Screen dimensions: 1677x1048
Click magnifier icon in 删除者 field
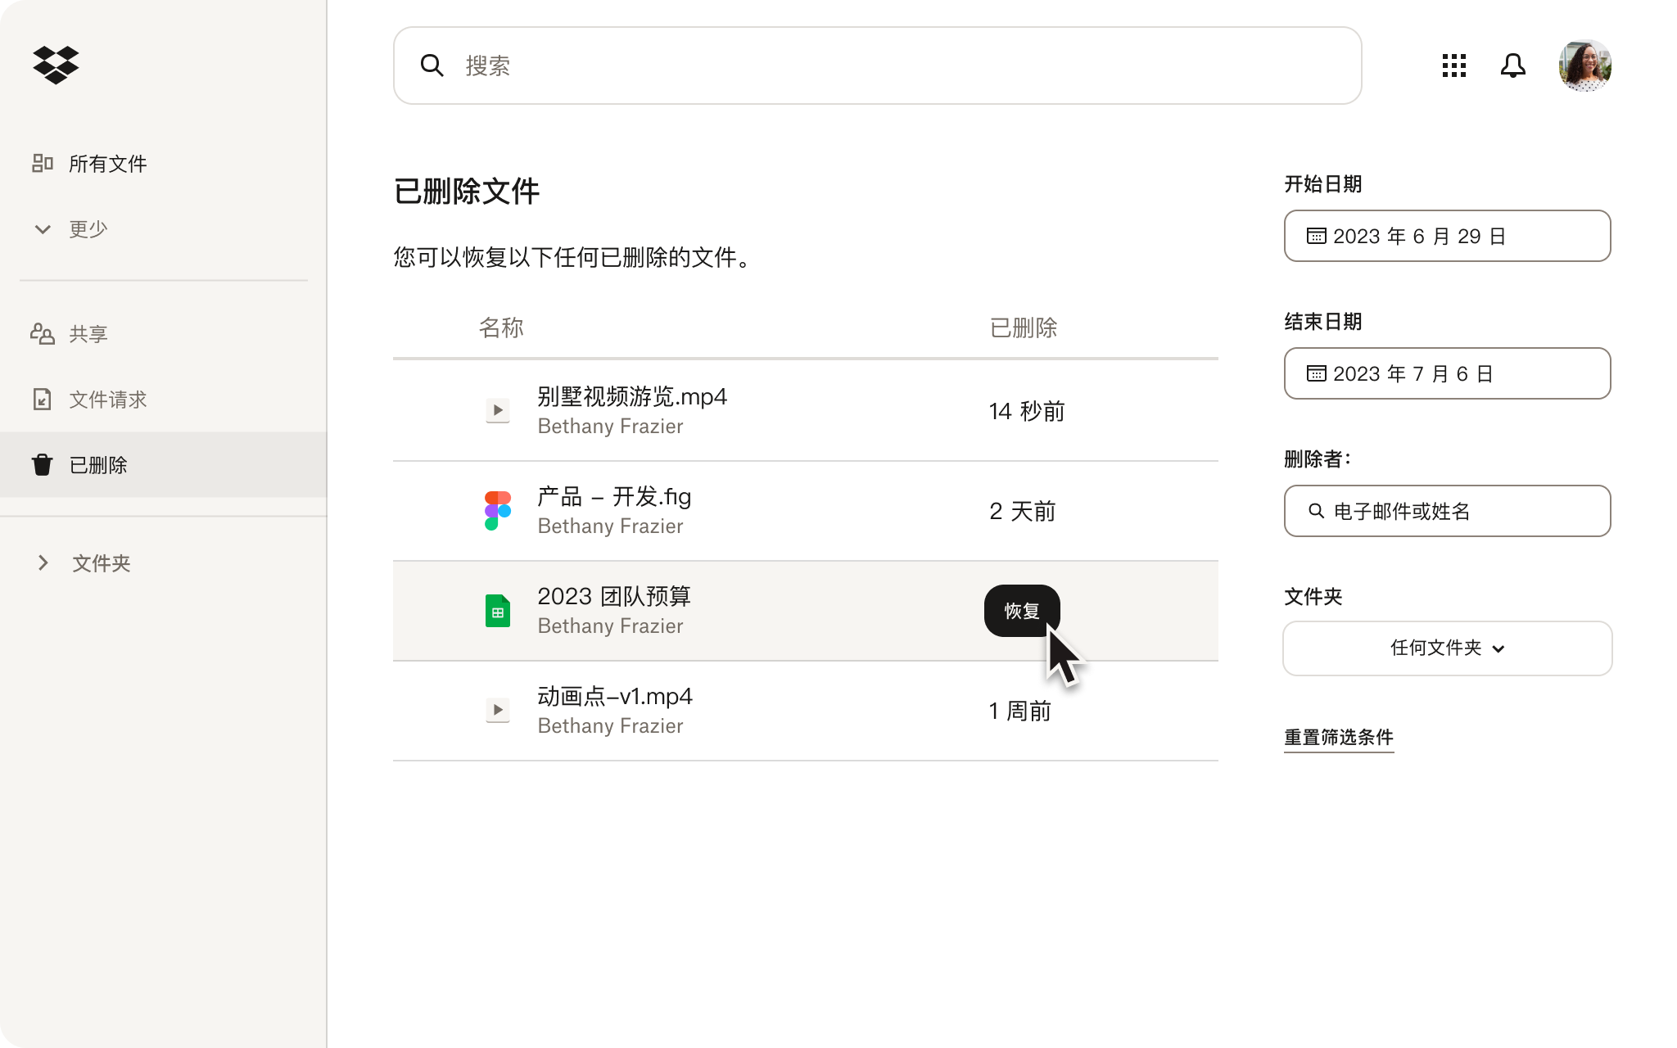click(1316, 511)
